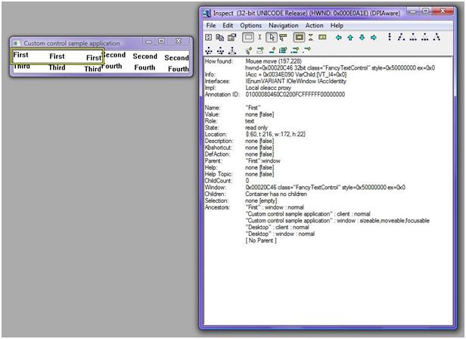
Task: Click the left-aligned 'First' text in sample app
Action: (21, 54)
